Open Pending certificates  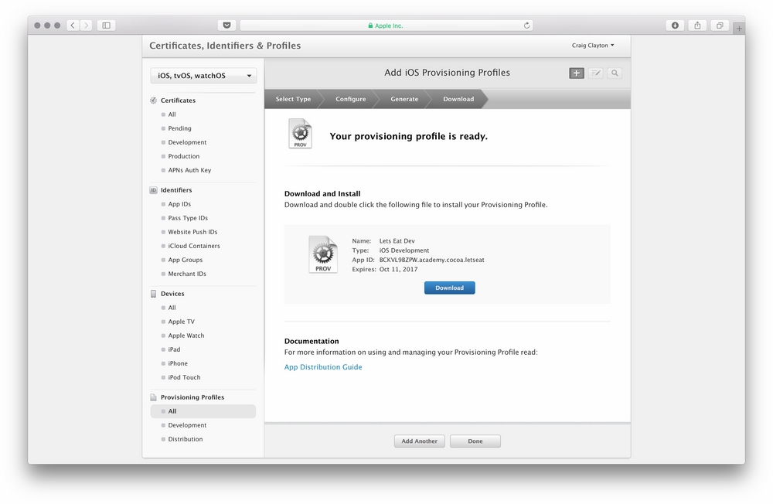tap(179, 128)
